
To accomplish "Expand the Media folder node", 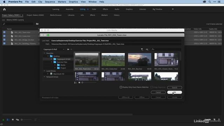I will [55, 65].
